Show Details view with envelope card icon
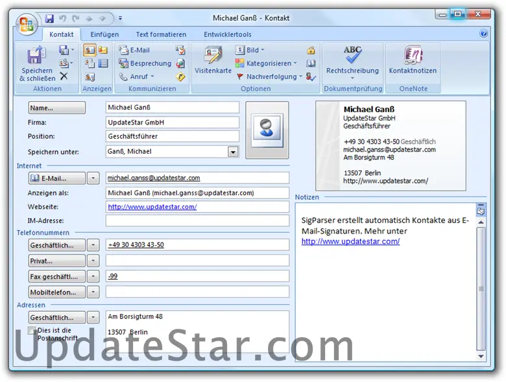 [103, 50]
